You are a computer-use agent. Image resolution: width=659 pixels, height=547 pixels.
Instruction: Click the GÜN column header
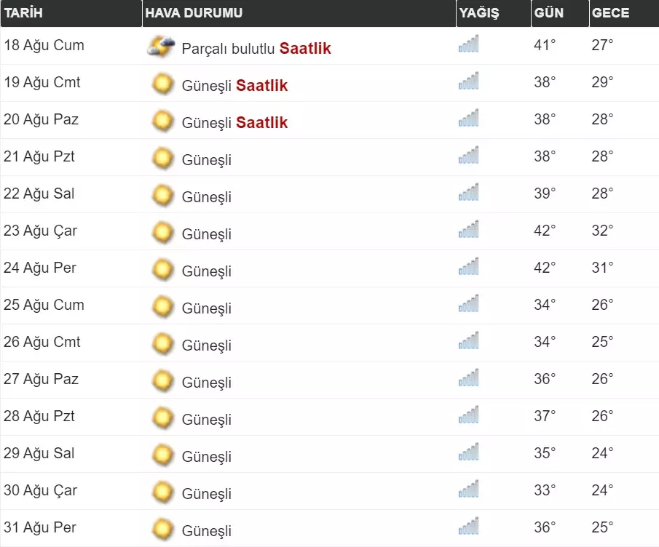point(548,13)
